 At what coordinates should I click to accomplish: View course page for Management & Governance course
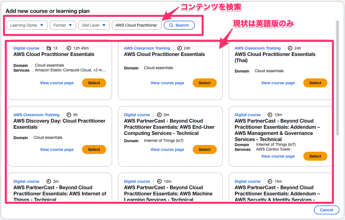[x=278, y=156]
